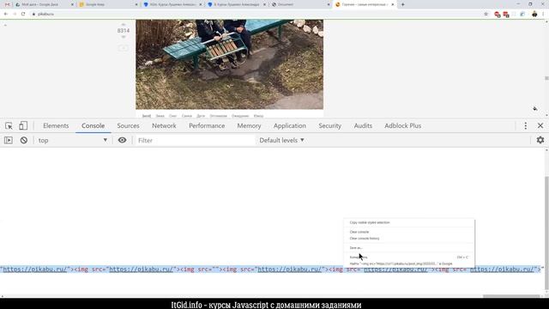Open the Application tab

tap(290, 126)
